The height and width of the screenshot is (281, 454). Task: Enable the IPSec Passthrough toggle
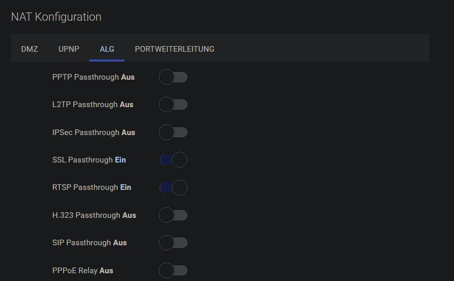click(173, 132)
